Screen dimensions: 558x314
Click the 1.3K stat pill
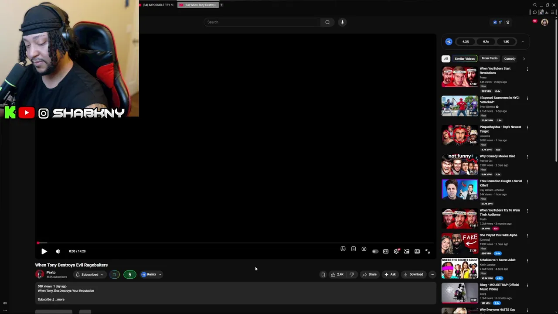(x=506, y=42)
